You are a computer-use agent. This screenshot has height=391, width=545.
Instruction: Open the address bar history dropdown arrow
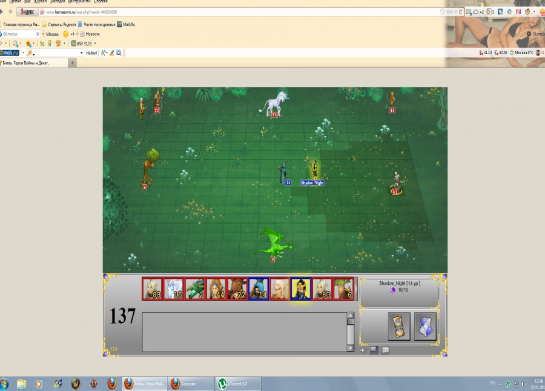(455, 12)
